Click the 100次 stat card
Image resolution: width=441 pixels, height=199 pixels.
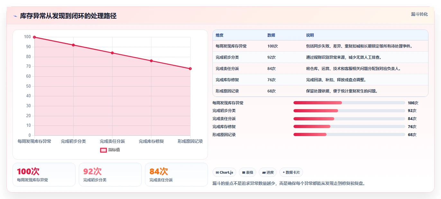[x=44, y=175]
